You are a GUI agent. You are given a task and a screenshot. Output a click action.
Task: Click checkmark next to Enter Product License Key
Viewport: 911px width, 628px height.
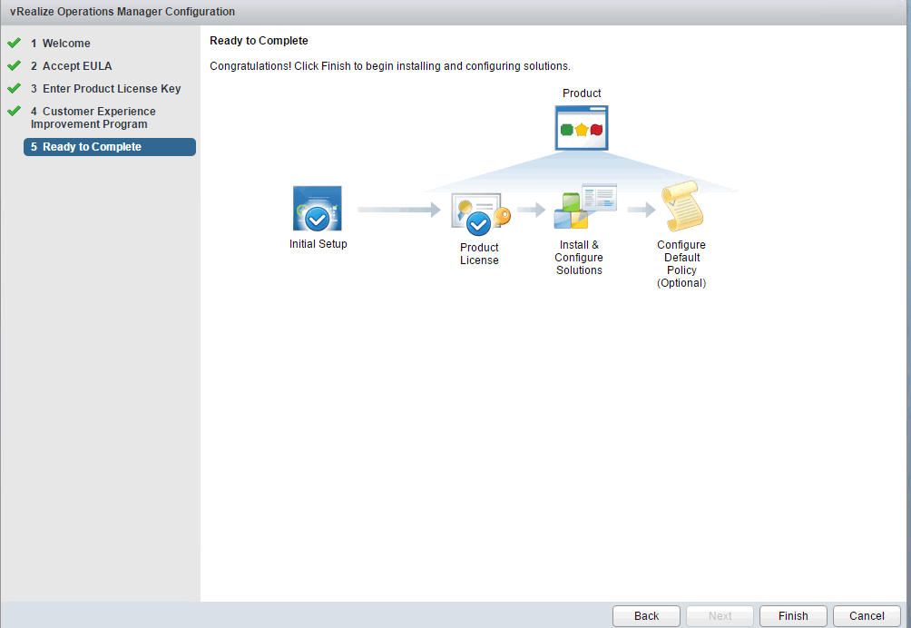(14, 88)
